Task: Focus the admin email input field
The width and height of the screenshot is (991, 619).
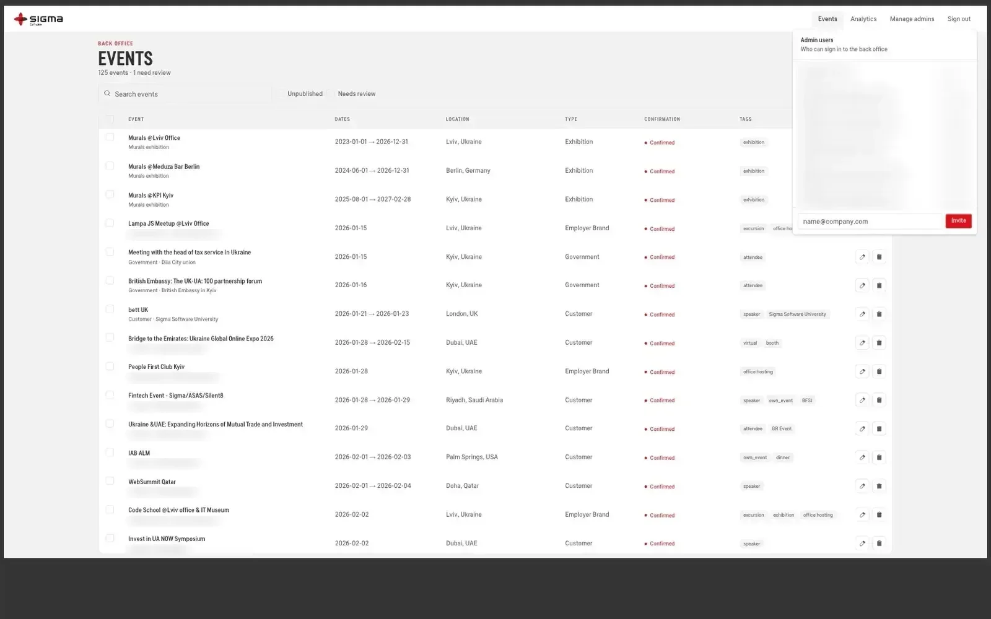Action: 870,221
